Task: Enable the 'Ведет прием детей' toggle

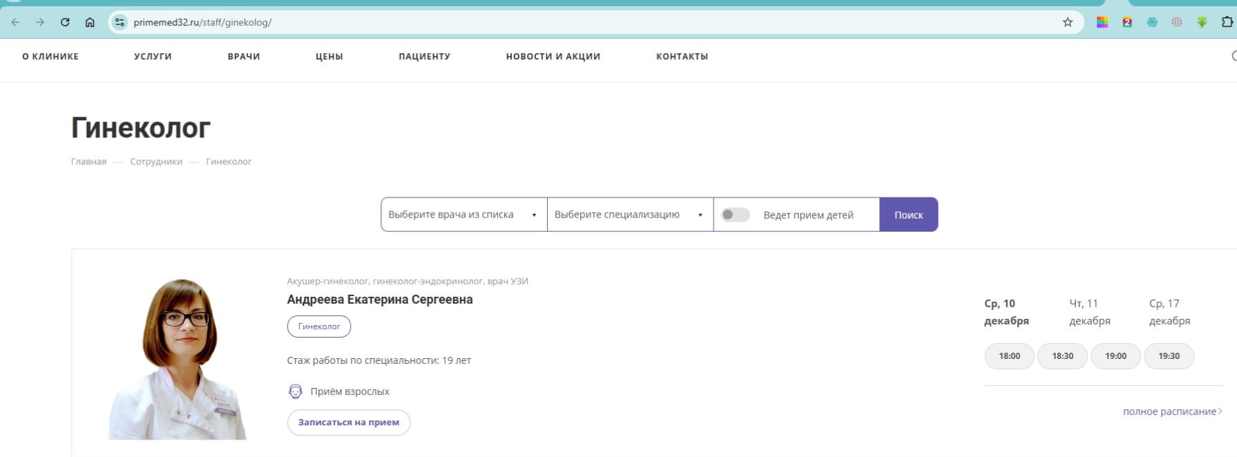Action: (735, 215)
